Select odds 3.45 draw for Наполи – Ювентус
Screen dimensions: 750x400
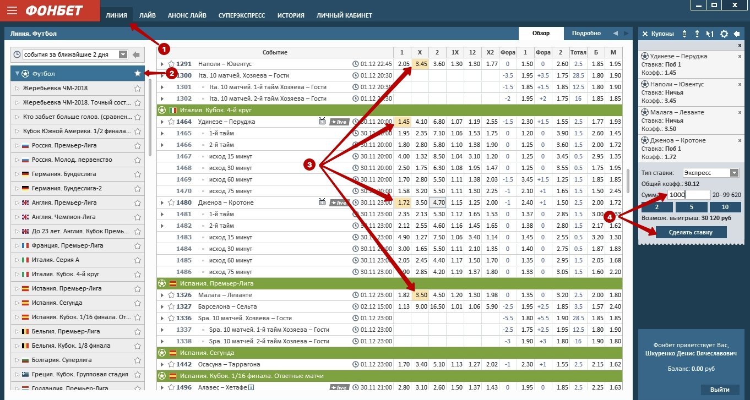pos(421,64)
